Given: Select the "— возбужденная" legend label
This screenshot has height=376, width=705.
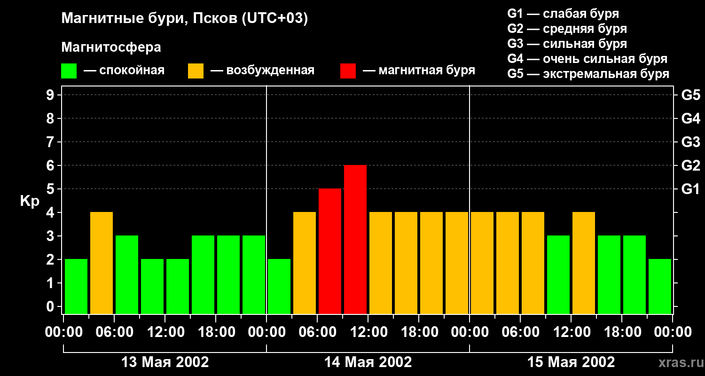Looking at the screenshot, I should point(262,71).
